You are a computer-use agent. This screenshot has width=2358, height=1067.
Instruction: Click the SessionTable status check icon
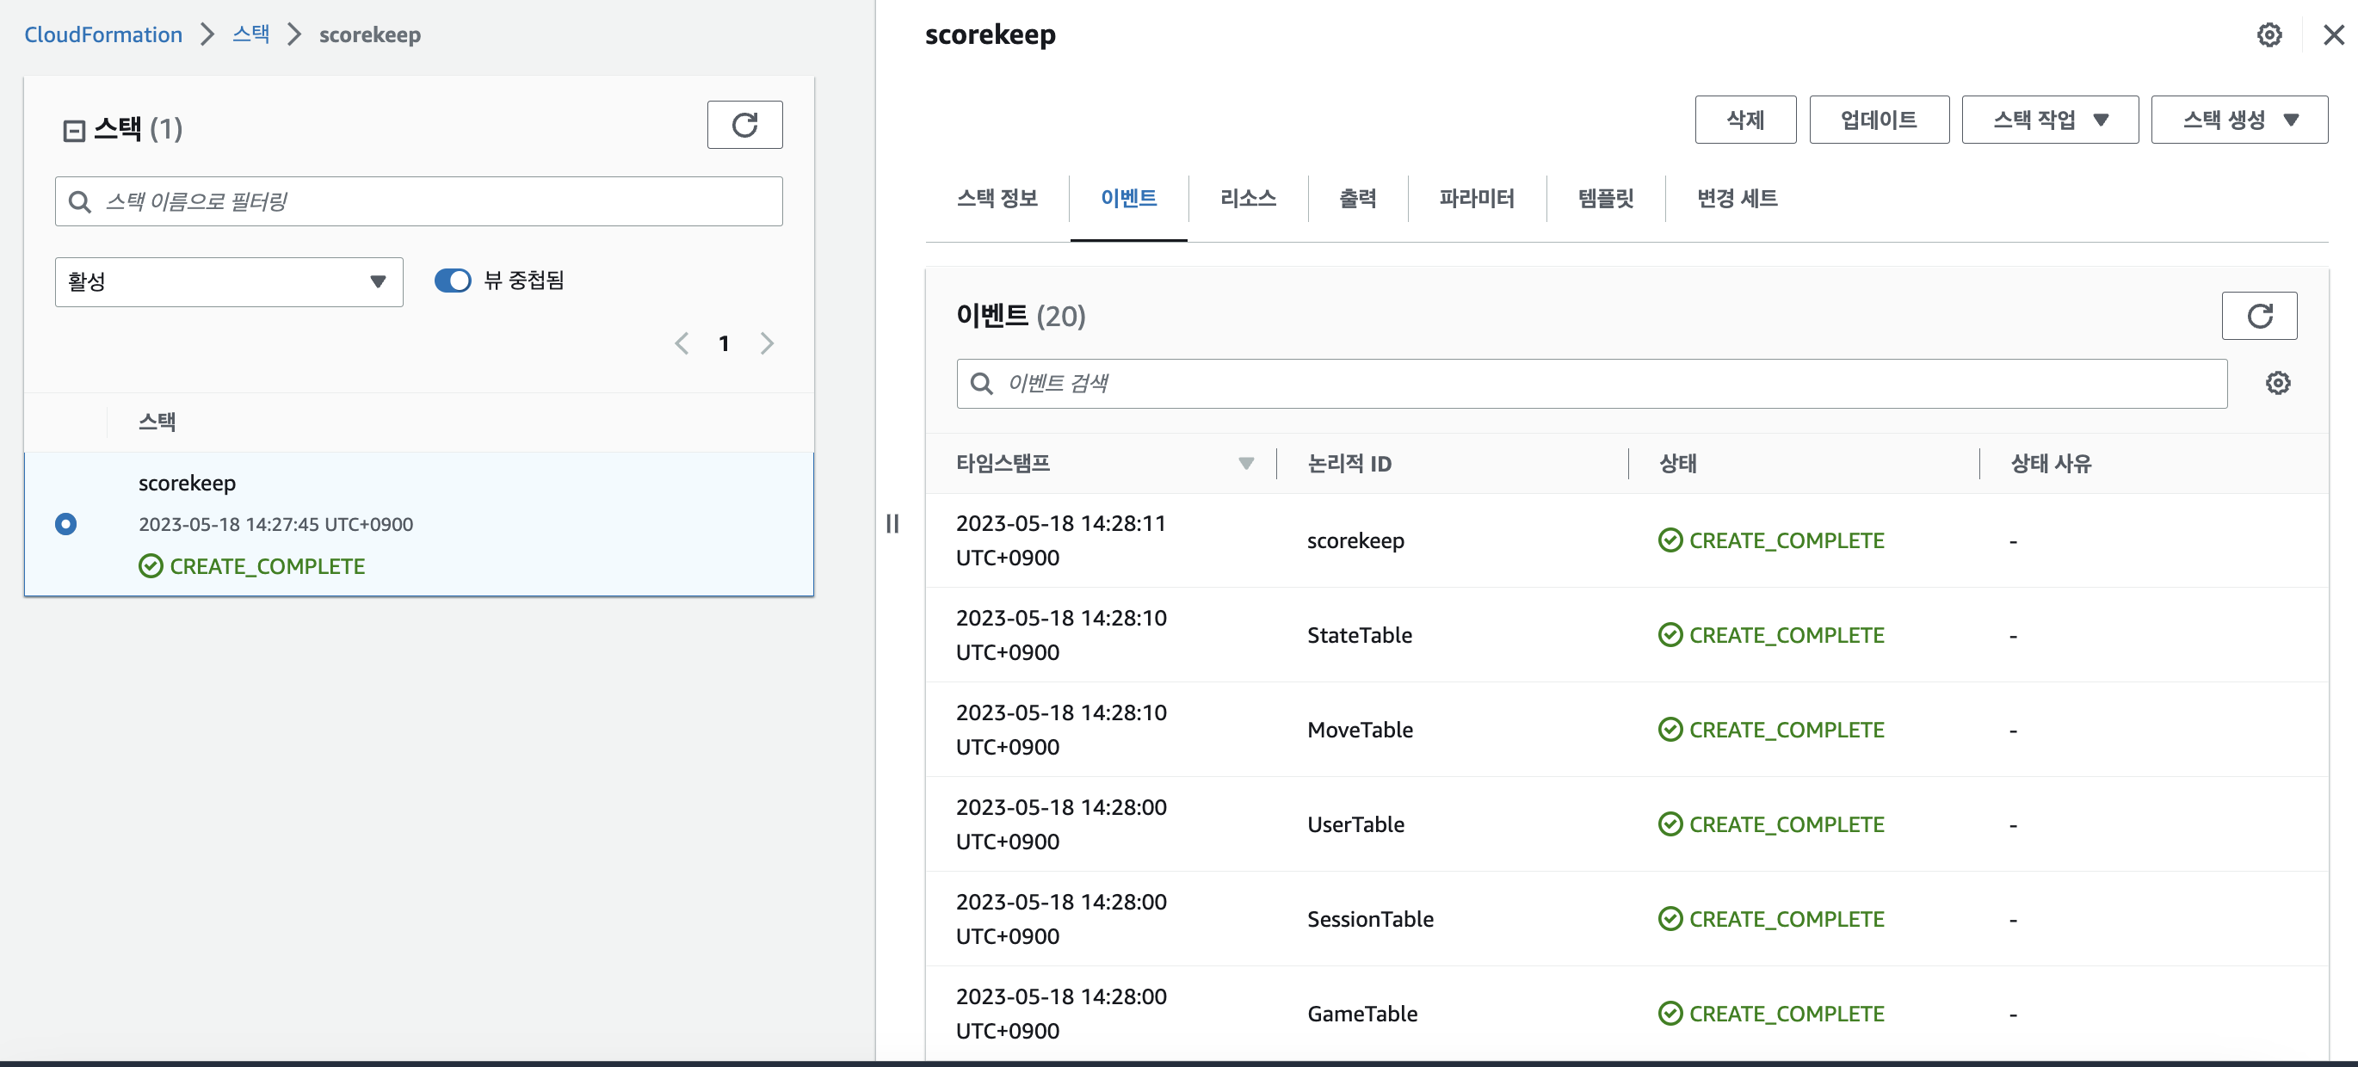(x=1670, y=918)
